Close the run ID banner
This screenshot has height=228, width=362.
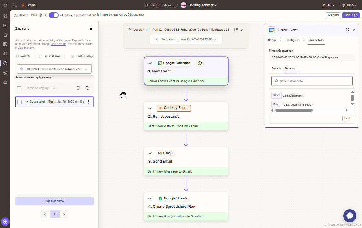(242, 30)
